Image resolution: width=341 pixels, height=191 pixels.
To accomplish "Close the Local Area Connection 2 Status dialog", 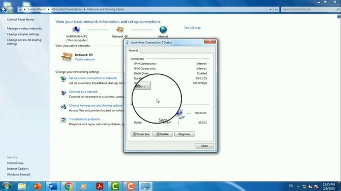I will click(x=205, y=146).
